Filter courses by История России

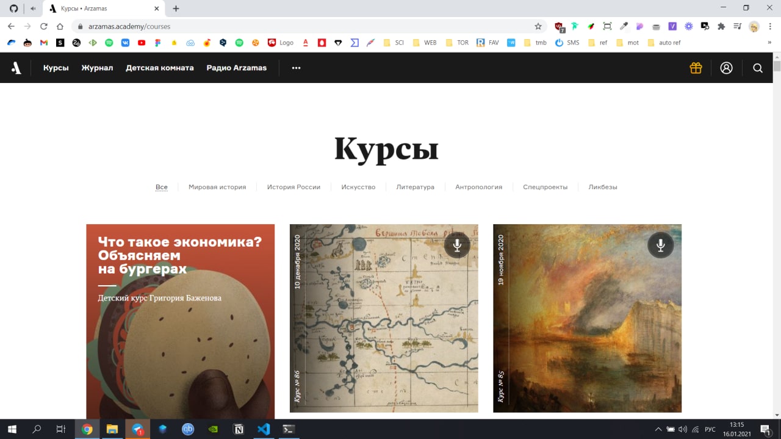pyautogui.click(x=293, y=187)
